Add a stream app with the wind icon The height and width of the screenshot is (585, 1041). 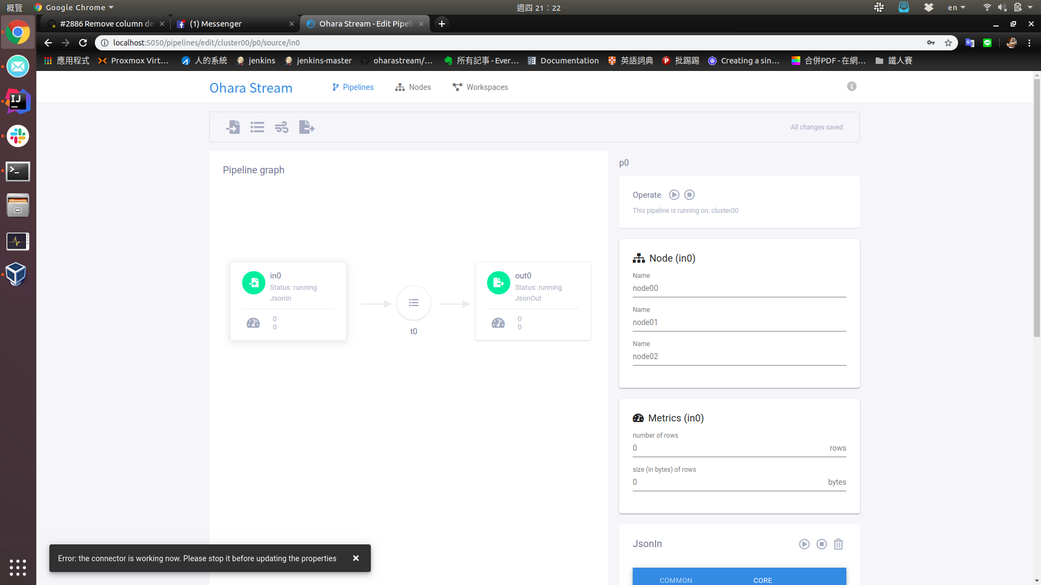tap(281, 127)
